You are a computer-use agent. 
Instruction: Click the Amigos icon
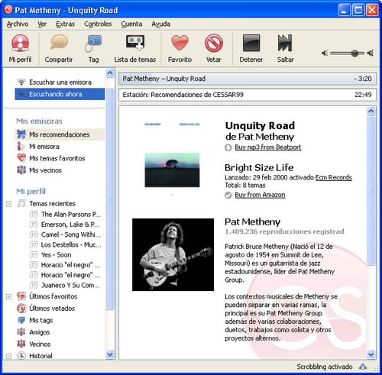pyautogui.click(x=21, y=332)
